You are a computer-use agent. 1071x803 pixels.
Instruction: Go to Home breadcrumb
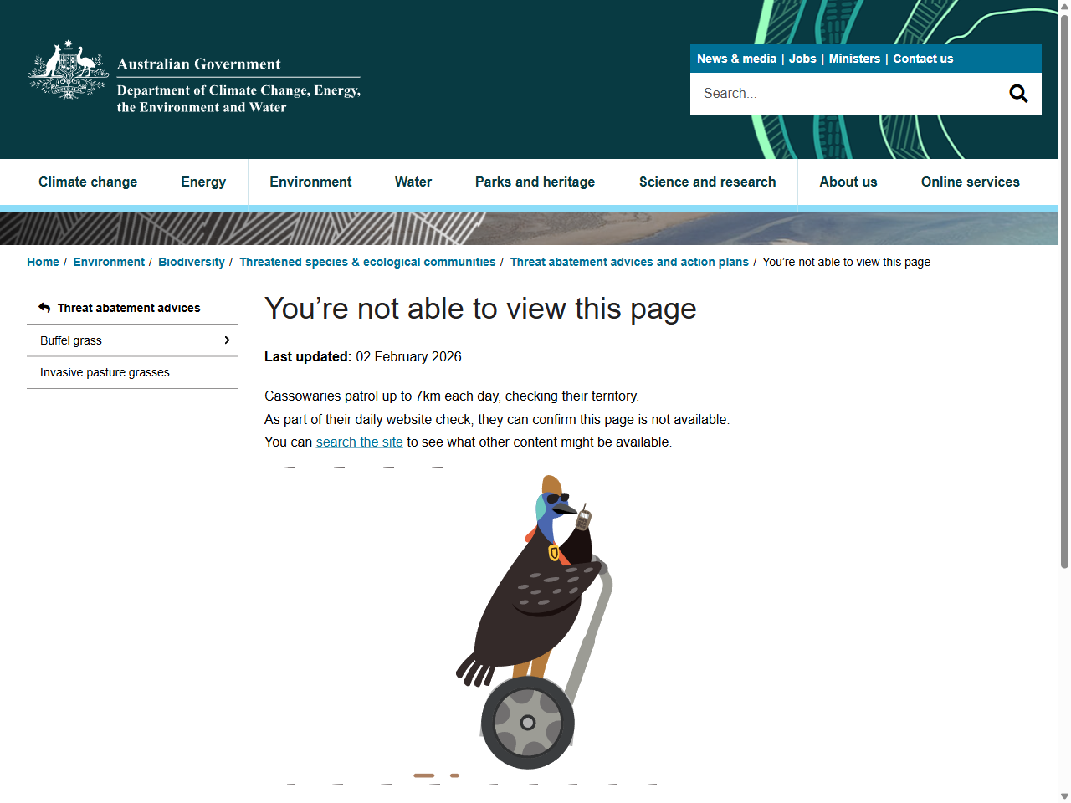43,262
